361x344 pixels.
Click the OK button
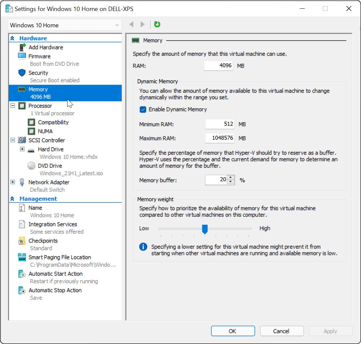(233, 331)
